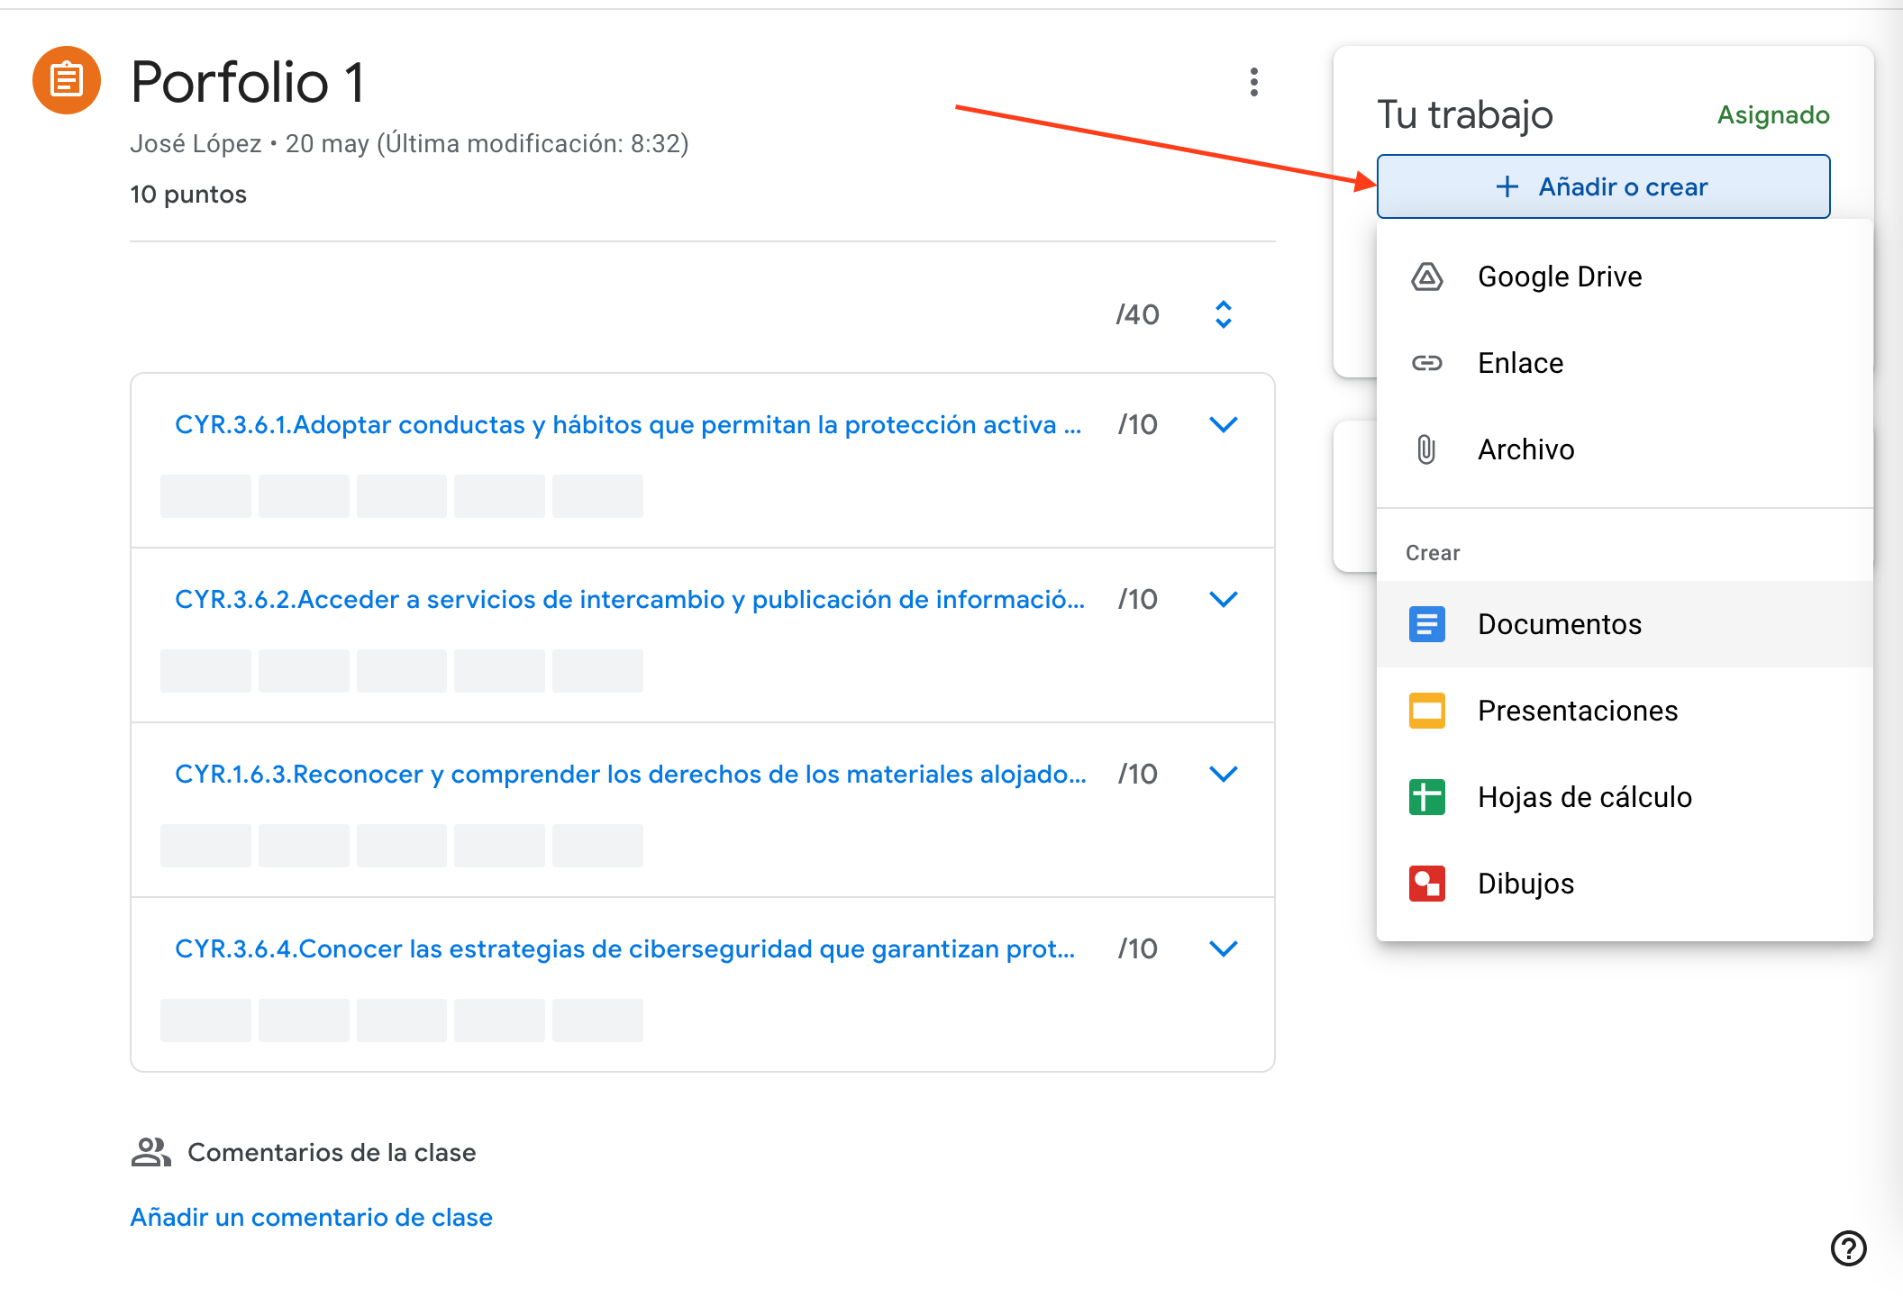Click the green Hojas de cálculo icon
Screen dimensions: 1903x1306
pyautogui.click(x=1426, y=797)
